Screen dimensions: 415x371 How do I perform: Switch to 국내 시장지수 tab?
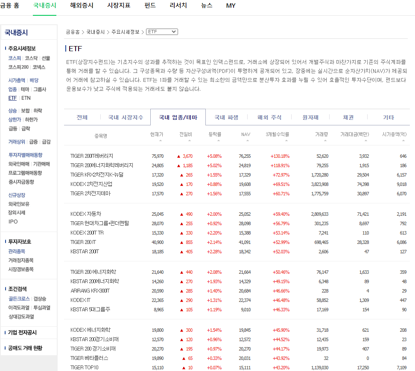tap(126, 117)
